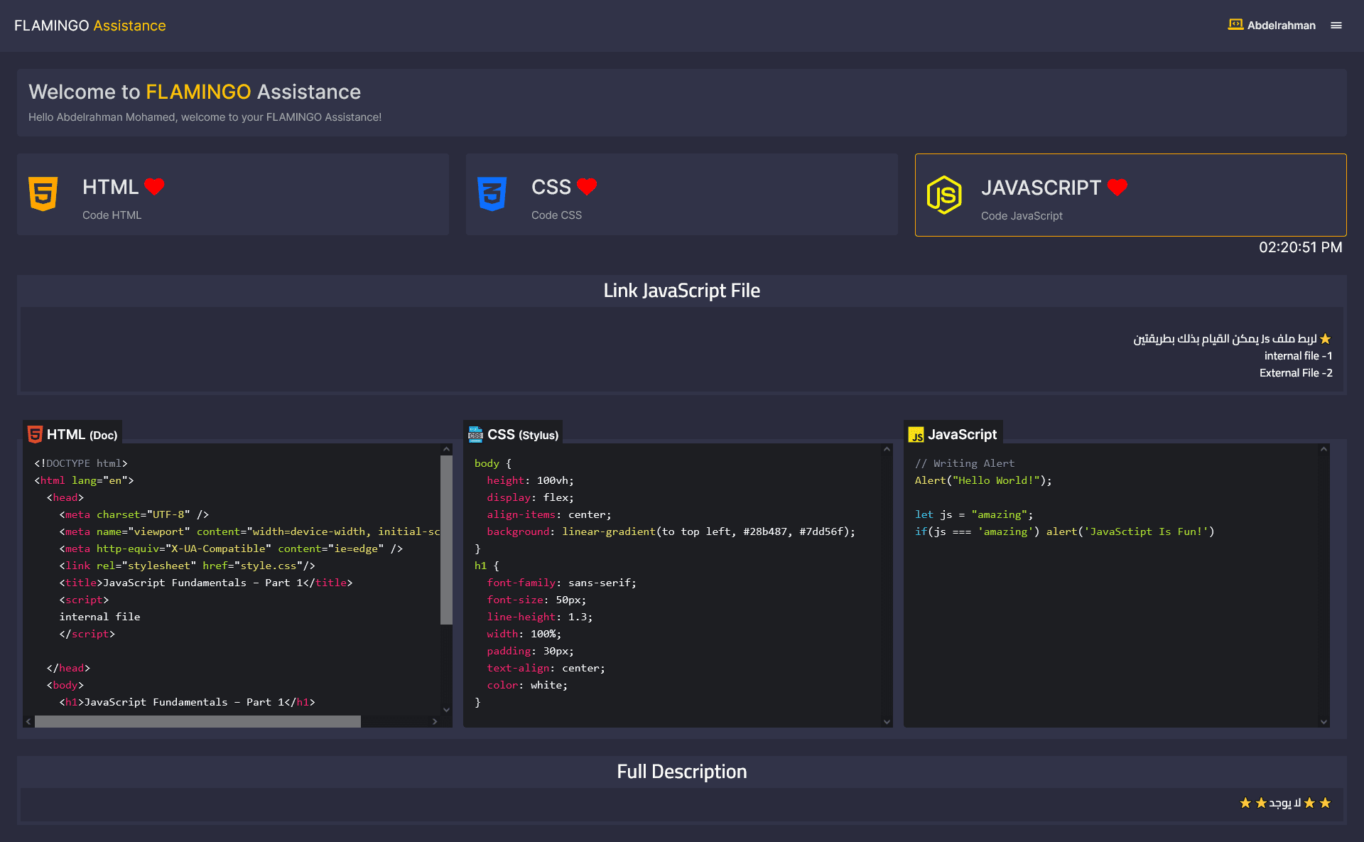Screen dimensions: 1364x842
Task: Click the HTML editor vertical scrollbar thumb
Action: tap(446, 540)
